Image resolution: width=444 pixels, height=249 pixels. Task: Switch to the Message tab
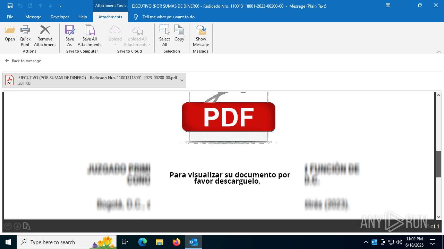click(x=33, y=17)
